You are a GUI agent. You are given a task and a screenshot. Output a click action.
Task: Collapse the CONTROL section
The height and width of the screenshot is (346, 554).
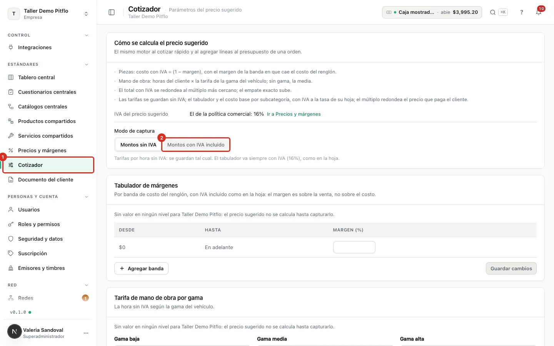pos(87,35)
